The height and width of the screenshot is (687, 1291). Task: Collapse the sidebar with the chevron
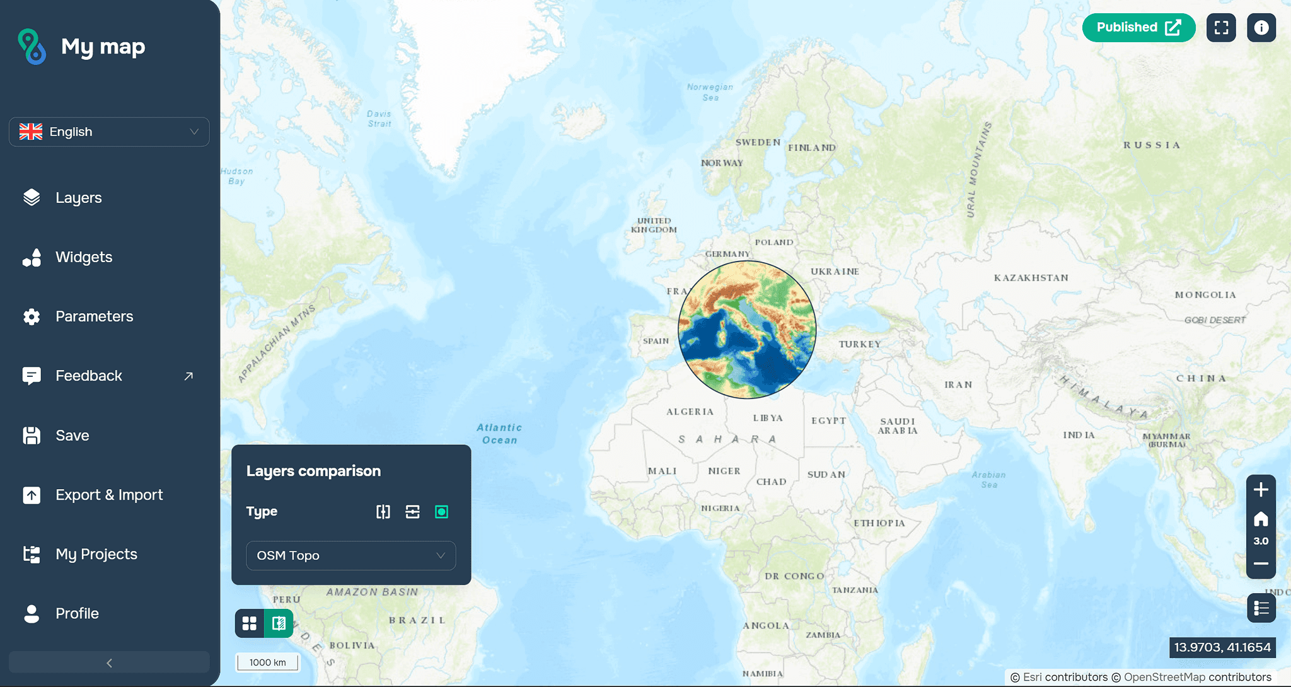[x=109, y=662]
